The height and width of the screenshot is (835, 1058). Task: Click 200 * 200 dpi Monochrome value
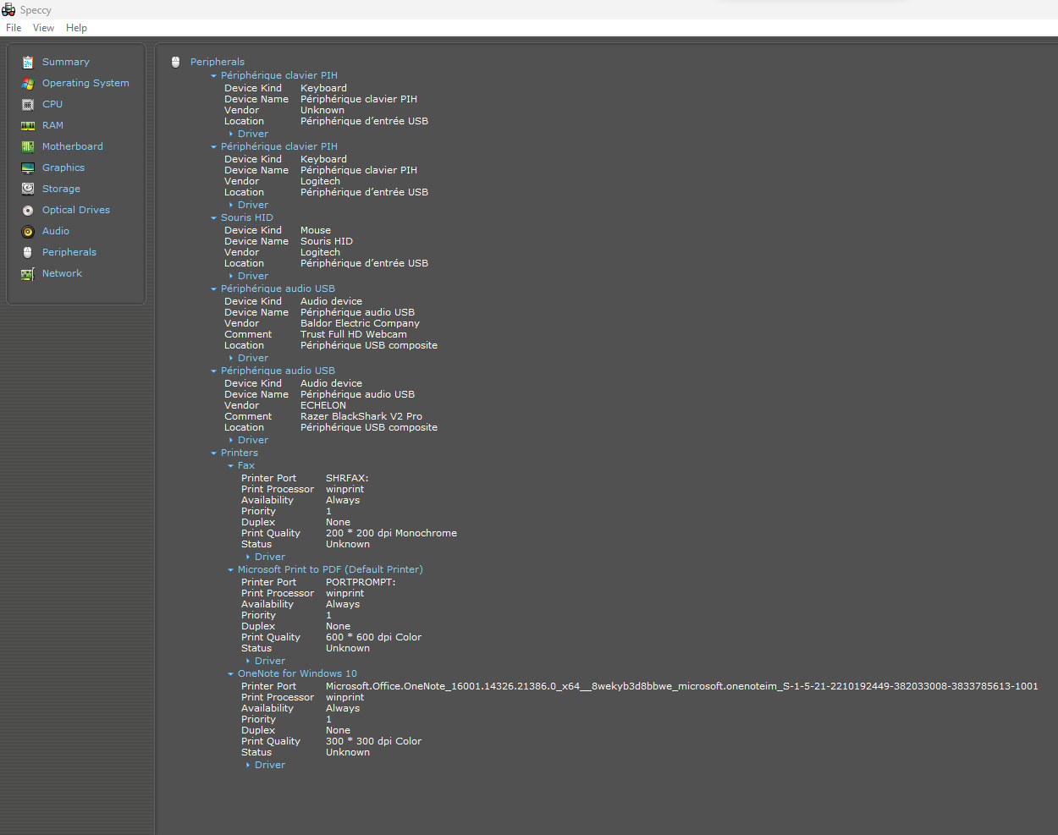pos(391,533)
